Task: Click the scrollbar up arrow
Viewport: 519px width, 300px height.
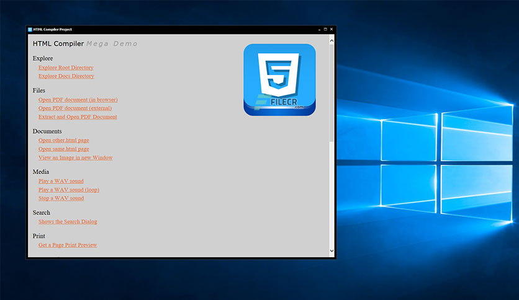Action: click(x=332, y=41)
